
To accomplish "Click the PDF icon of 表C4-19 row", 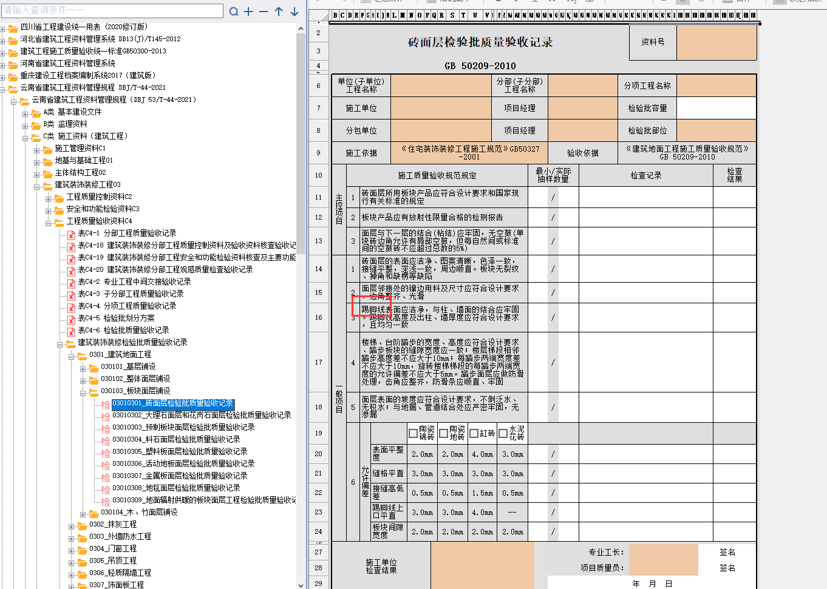I will coord(71,258).
